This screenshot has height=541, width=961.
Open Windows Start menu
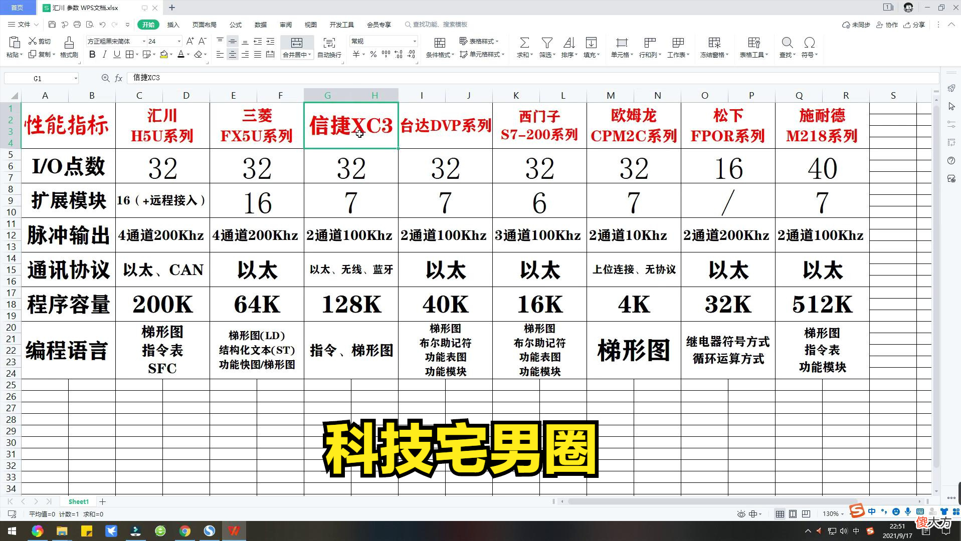12,531
